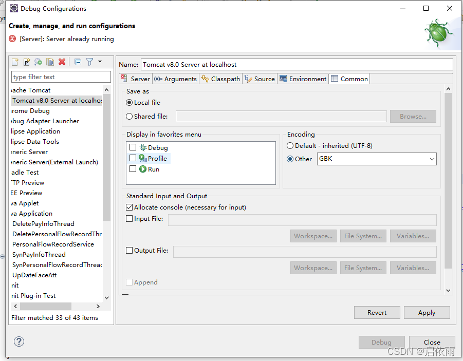463x361 pixels.
Task: Switch to the Server tab
Action: point(136,79)
